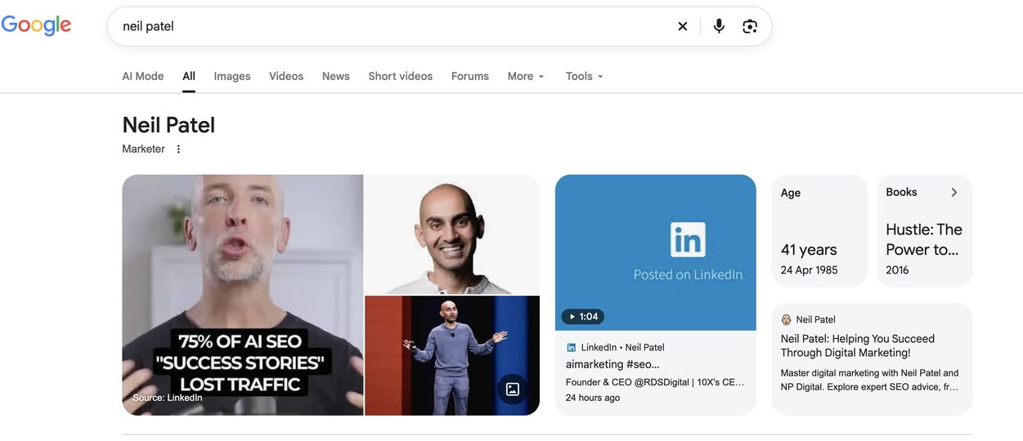
Task: Click the Neil Patel site avatar icon
Action: coord(787,319)
